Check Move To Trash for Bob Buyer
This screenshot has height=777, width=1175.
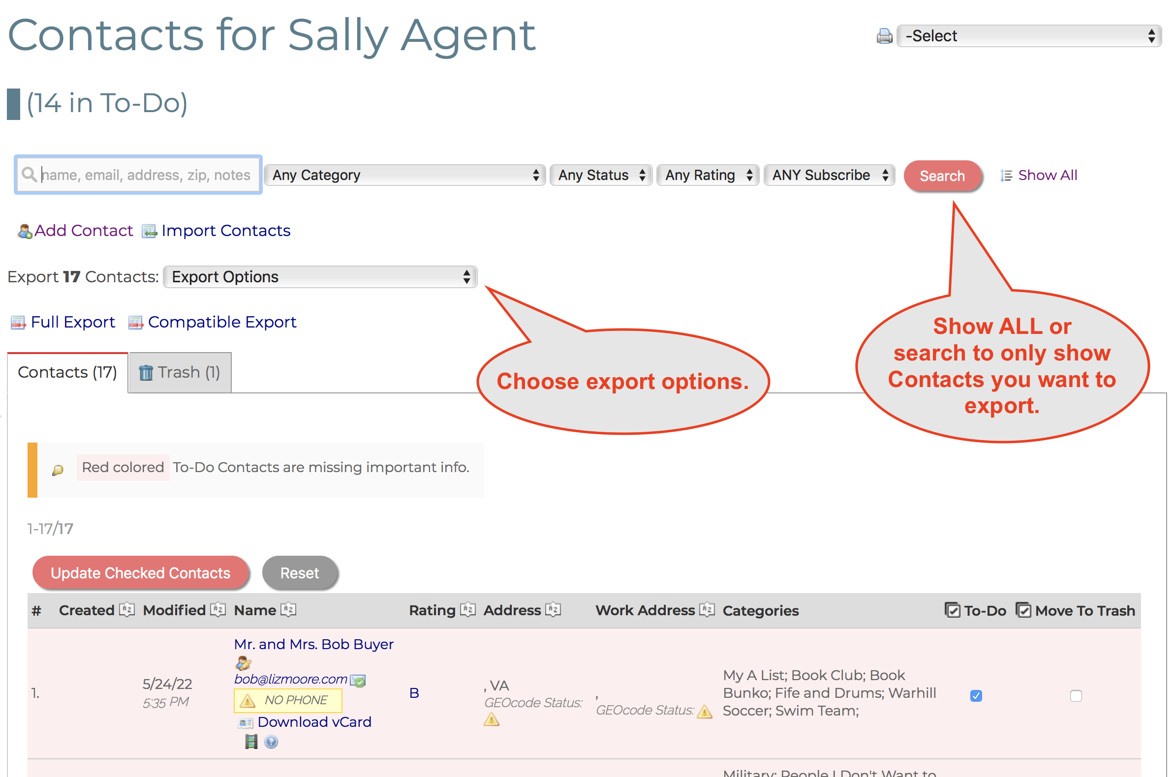click(1076, 696)
